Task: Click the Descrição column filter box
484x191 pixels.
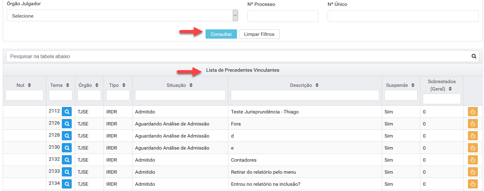Action: click(x=305, y=95)
